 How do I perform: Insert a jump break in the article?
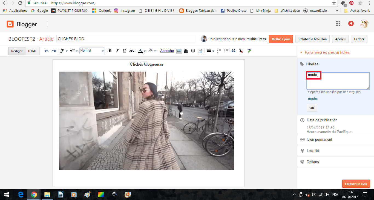click(200, 51)
